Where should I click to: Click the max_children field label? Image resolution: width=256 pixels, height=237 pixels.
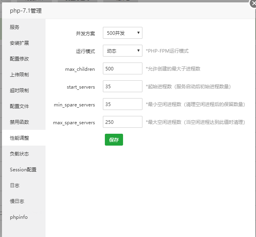(x=80, y=69)
